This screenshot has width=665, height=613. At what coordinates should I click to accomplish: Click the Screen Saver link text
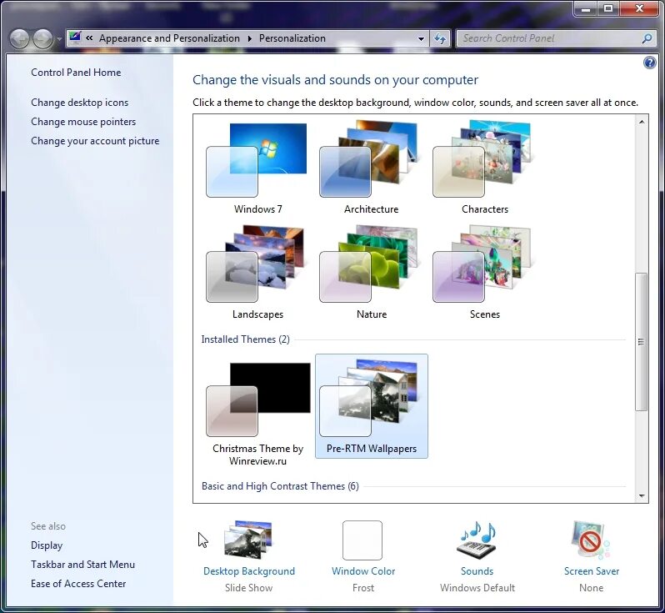click(592, 571)
